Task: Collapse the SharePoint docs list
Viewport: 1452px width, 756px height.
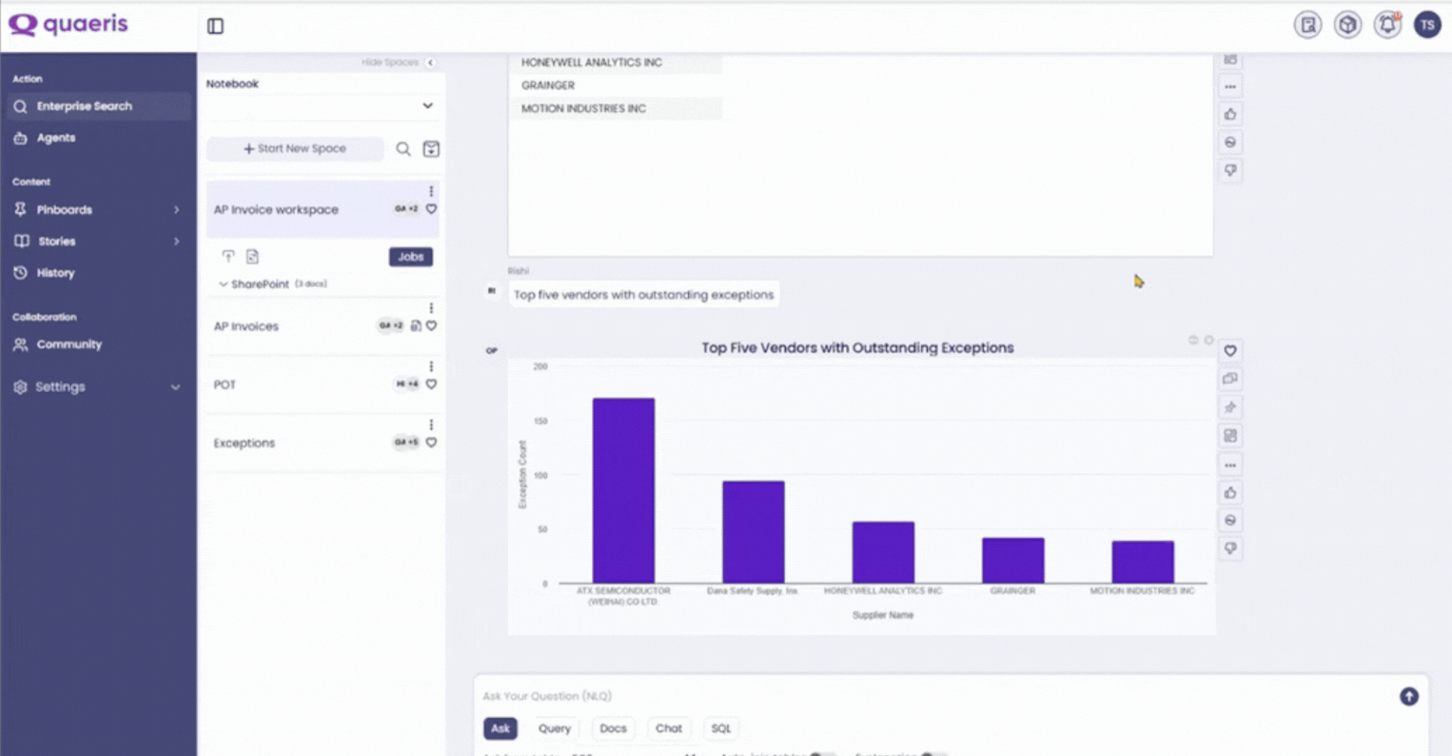Action: 223,284
